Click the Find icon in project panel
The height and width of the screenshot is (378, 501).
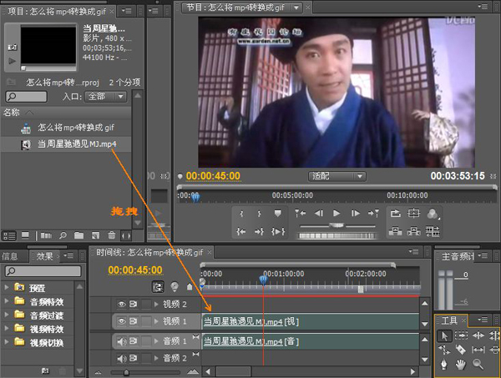pyautogui.click(x=63, y=236)
